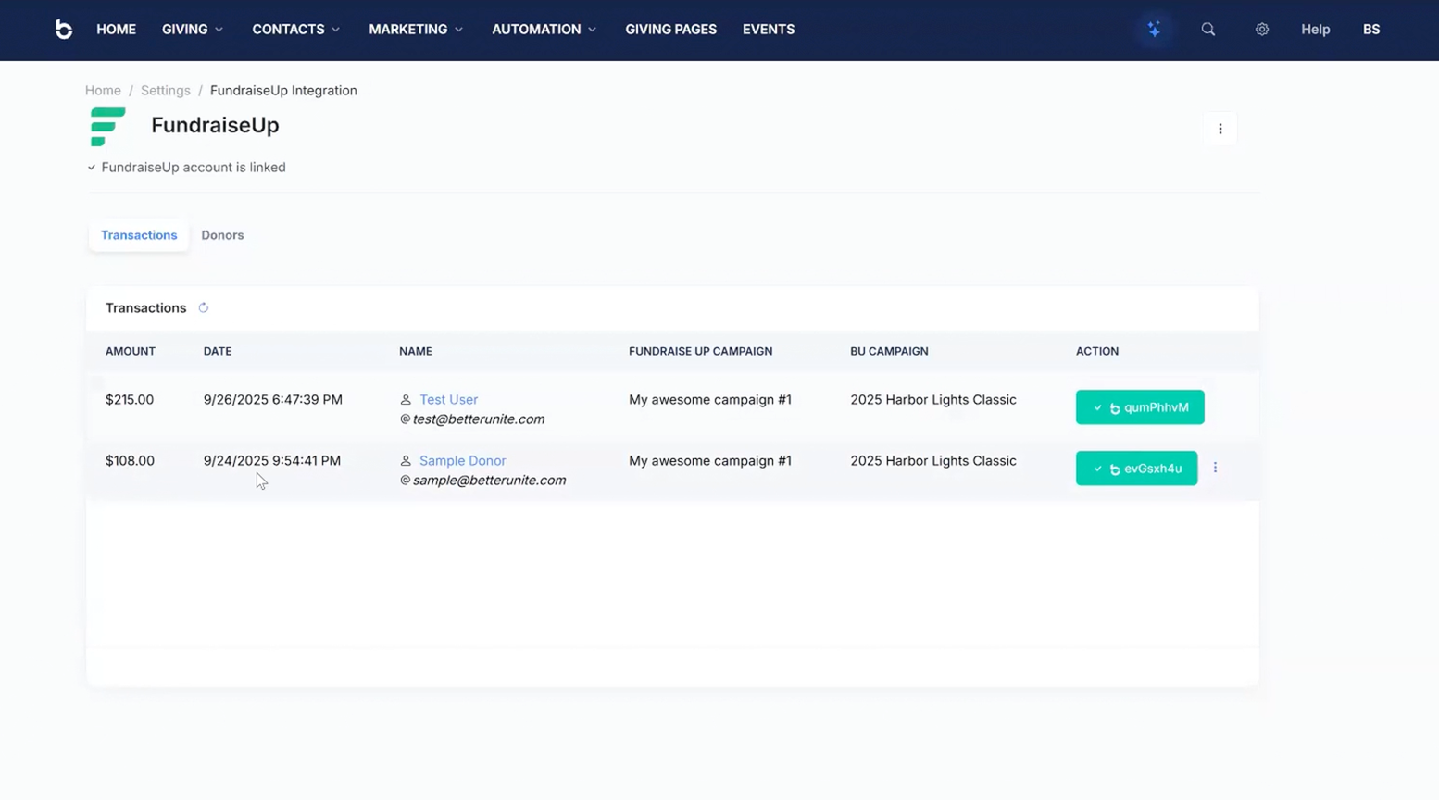
Task: Click 2025 Harbor Lights Classic in $215.00 row
Action: (933, 400)
